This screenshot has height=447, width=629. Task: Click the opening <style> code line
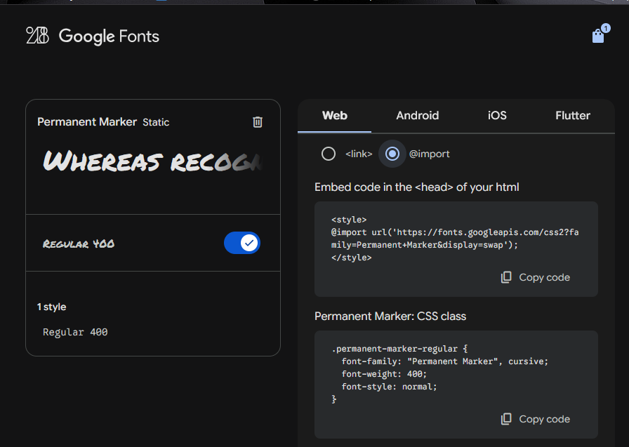pos(349,220)
